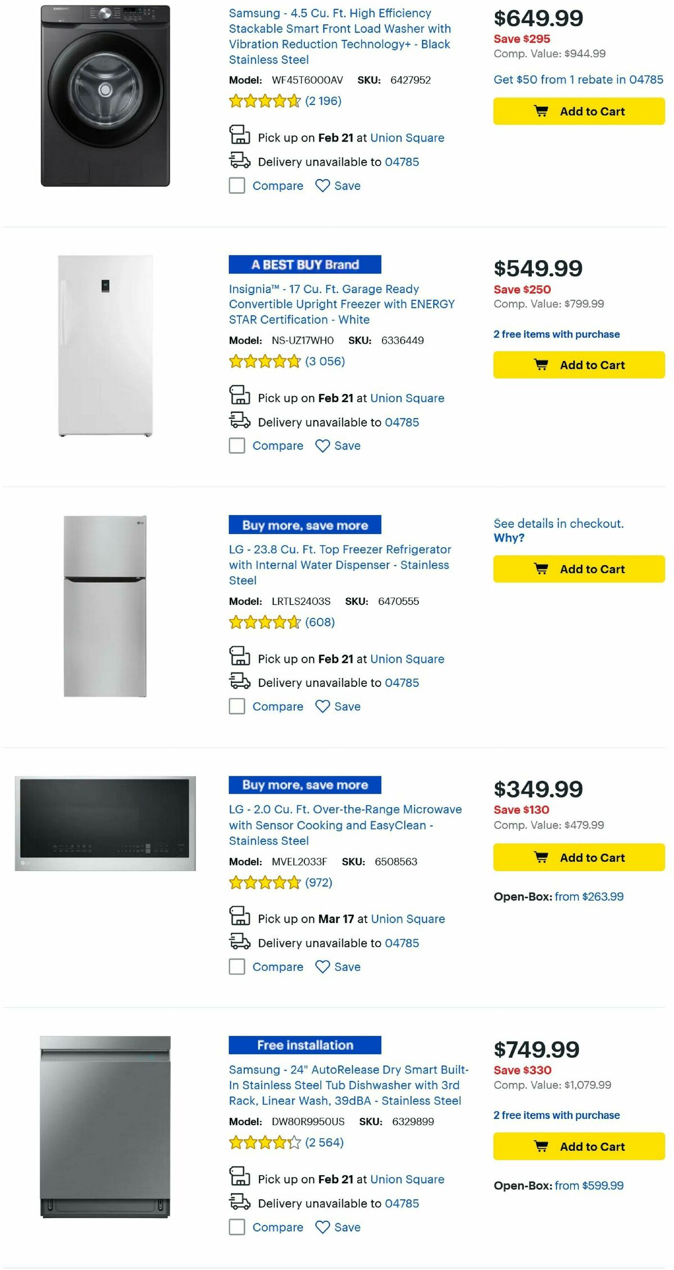Click the star rating for the Insignia freezer
Screen dimensions: 674x1270
click(264, 361)
